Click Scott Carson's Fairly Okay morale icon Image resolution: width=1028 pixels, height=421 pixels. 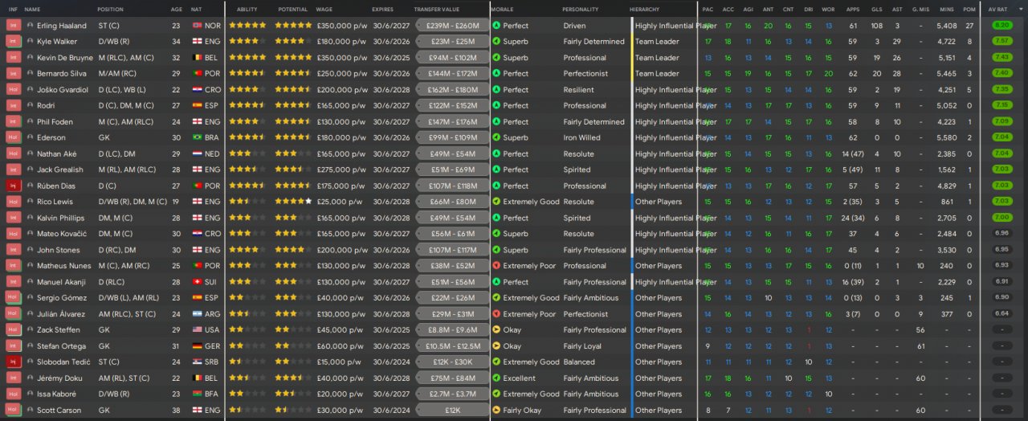(496, 410)
